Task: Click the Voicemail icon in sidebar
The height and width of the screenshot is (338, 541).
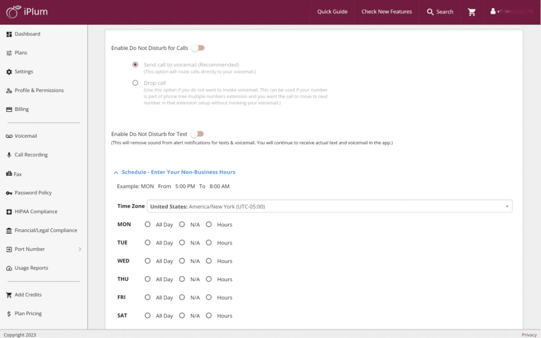Action: coord(9,136)
